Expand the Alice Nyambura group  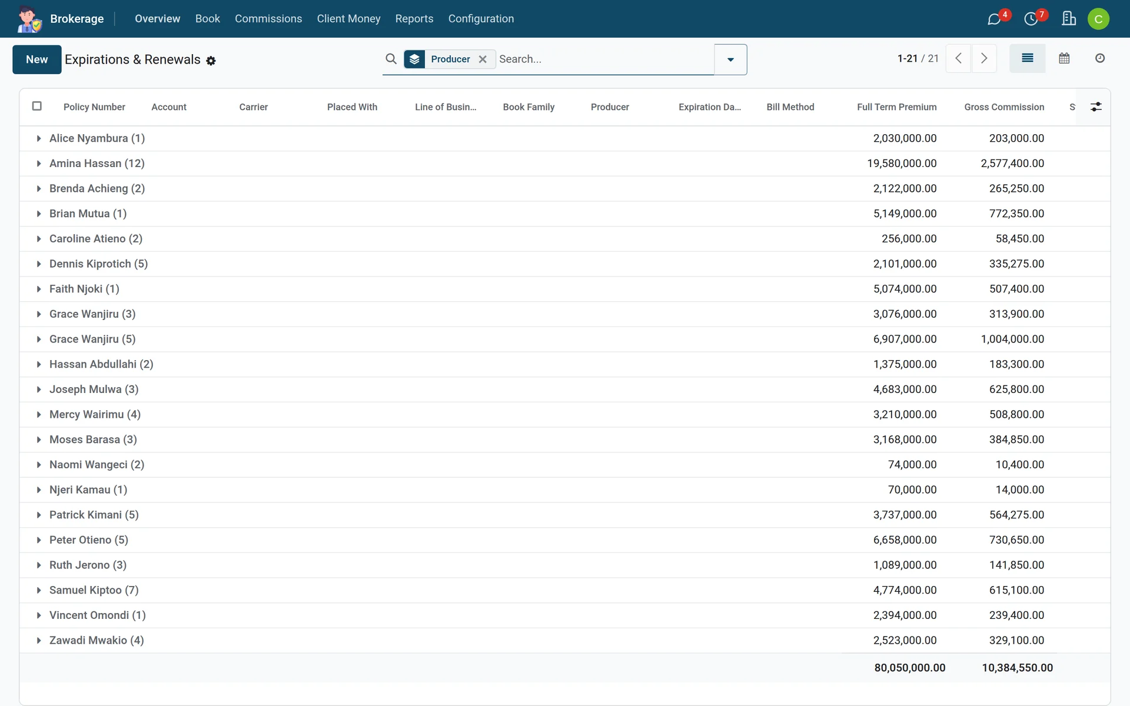tap(39, 138)
